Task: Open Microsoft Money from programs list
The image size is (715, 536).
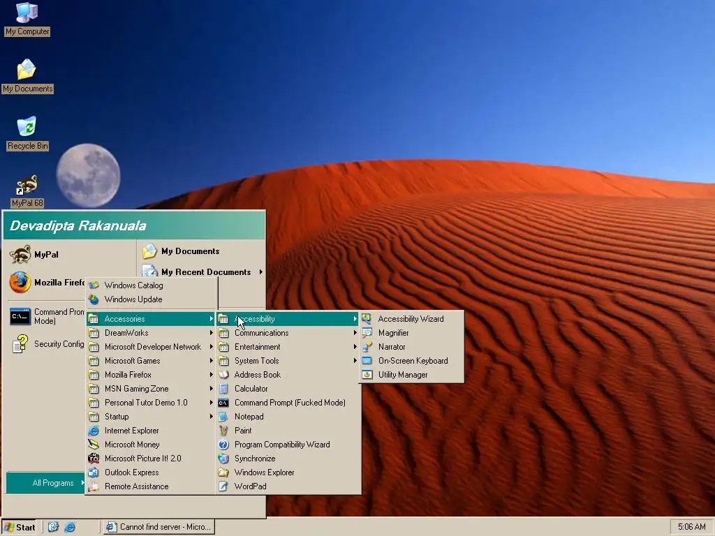Action: click(151, 445)
